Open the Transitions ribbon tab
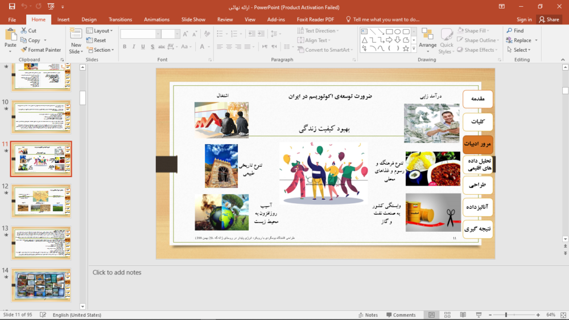569x320 pixels. tap(120, 19)
